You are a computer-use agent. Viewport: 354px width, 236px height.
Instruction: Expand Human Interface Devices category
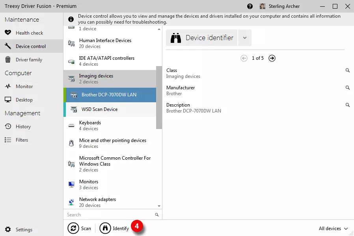[x=110, y=43]
